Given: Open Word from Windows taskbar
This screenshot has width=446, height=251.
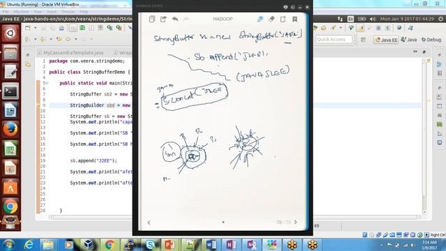Looking at the screenshot, I should point(210,245).
